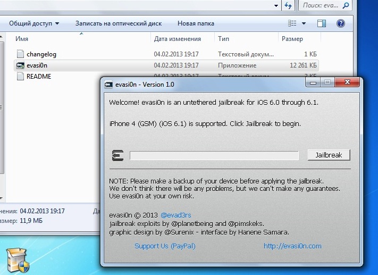This screenshot has width=378, height=275.
Task: Click the Jailbreak button
Action: click(x=329, y=155)
